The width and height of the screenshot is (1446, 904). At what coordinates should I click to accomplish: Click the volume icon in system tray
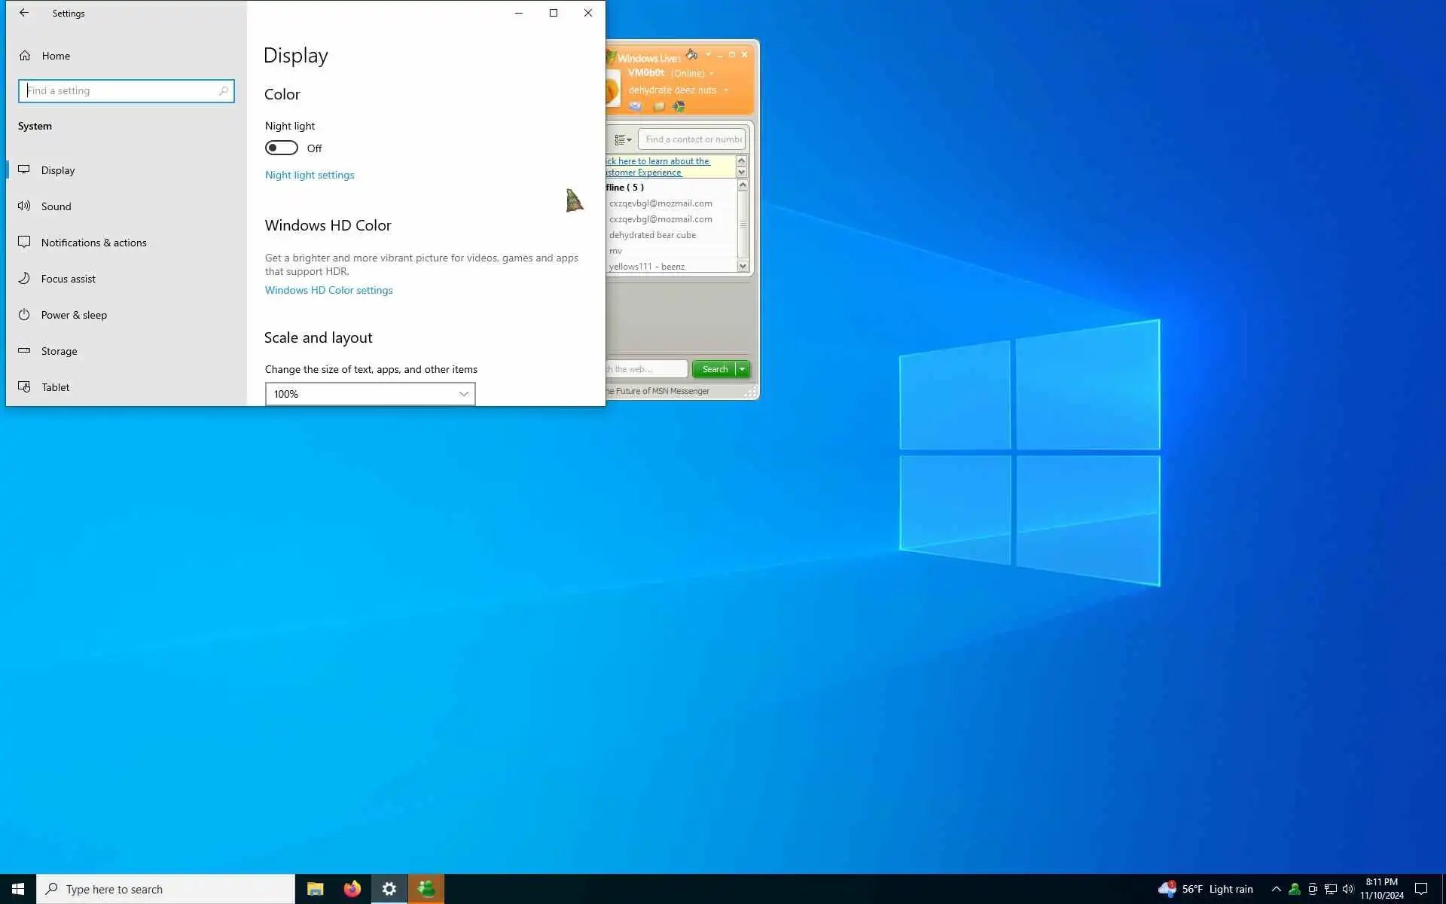coord(1347,889)
